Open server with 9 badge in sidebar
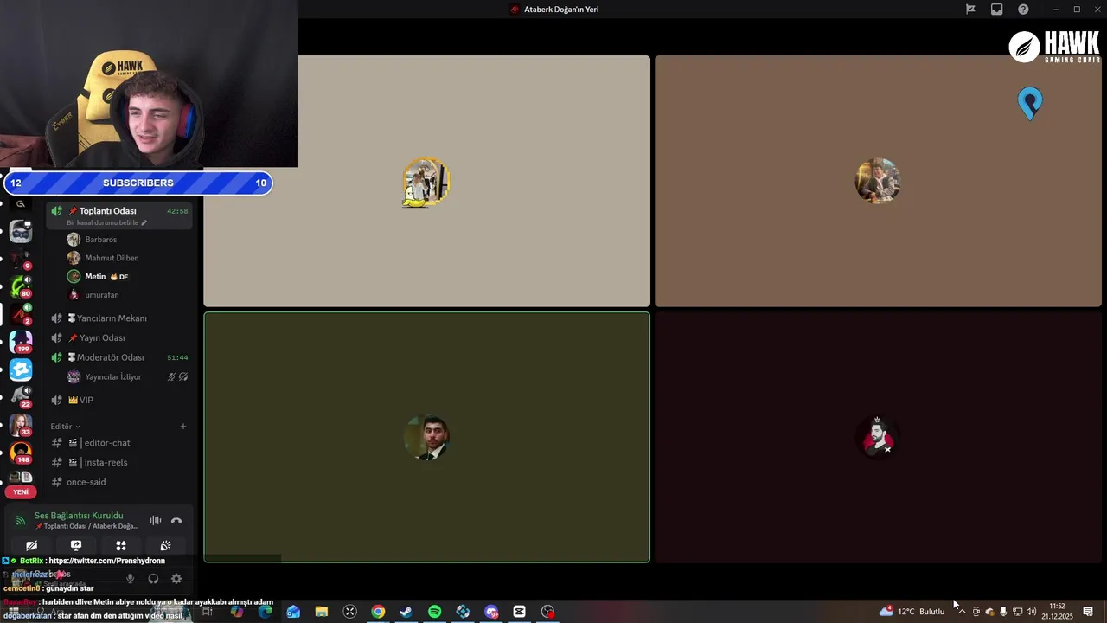This screenshot has width=1107, height=623. pos(21,259)
